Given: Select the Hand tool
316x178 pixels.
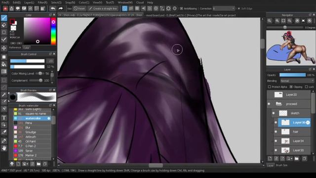Looking at the screenshot, I should (x=4, y=148).
